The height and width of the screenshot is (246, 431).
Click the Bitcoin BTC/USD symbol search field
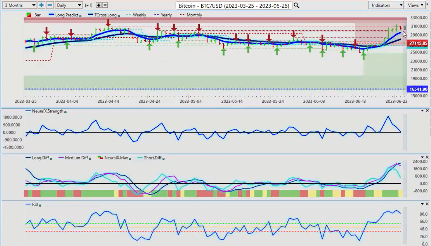[x=234, y=5]
